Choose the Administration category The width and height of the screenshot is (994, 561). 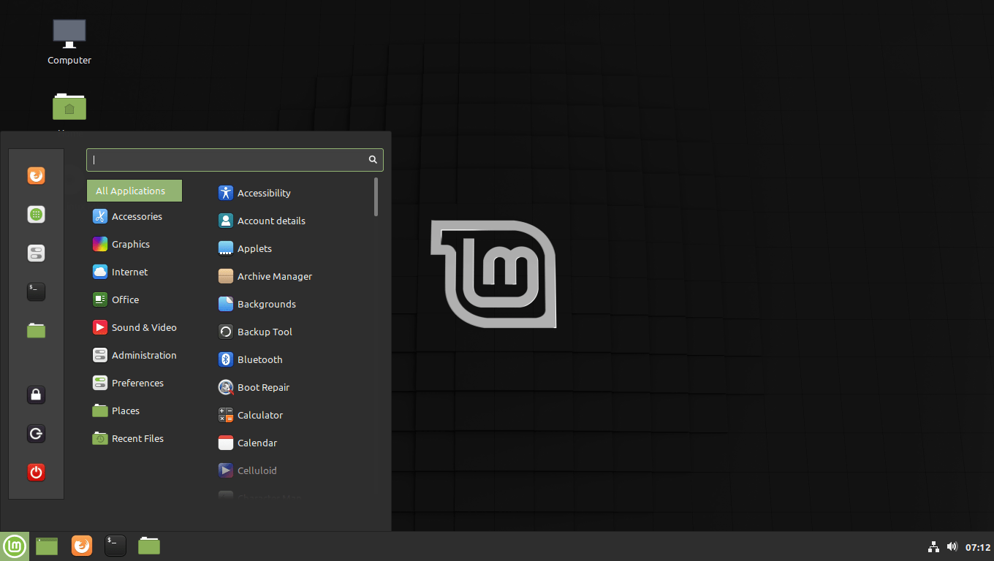coord(143,355)
